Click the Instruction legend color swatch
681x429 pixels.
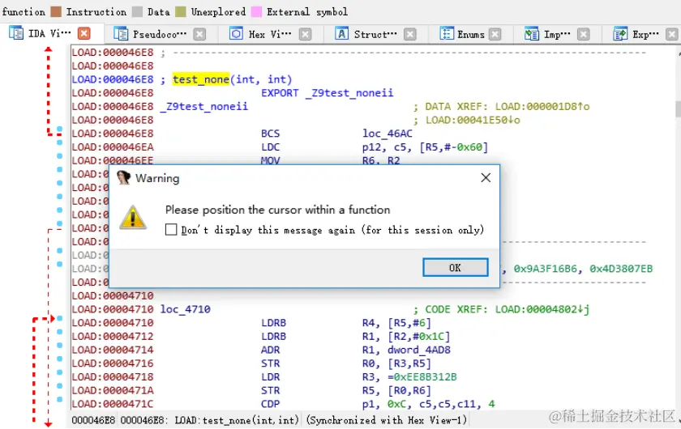[56, 11]
